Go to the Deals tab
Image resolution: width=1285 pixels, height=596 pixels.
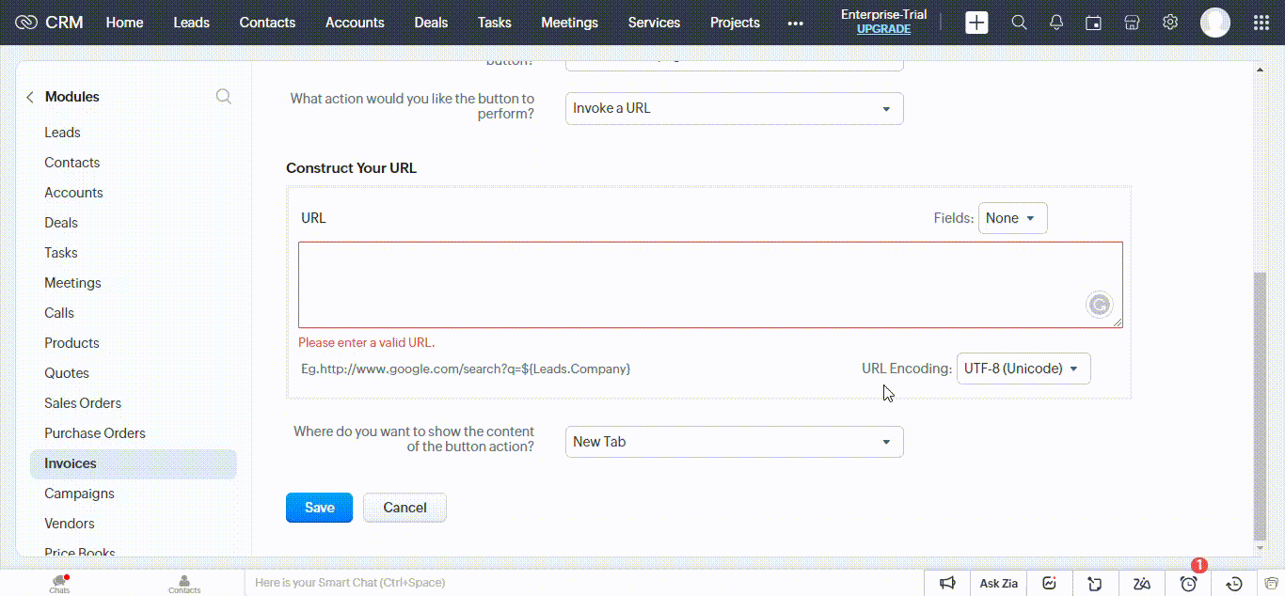coord(431,23)
